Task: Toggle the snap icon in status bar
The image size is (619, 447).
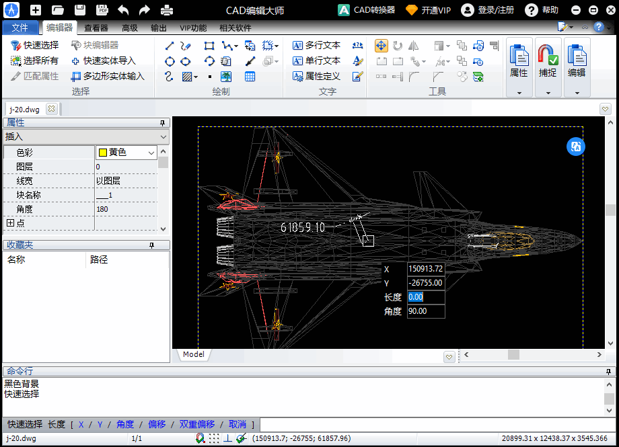Action: pyautogui.click(x=200, y=438)
